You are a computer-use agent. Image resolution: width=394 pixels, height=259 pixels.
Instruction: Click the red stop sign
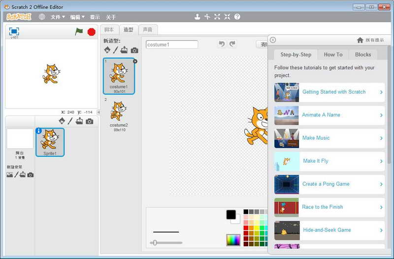click(x=92, y=32)
